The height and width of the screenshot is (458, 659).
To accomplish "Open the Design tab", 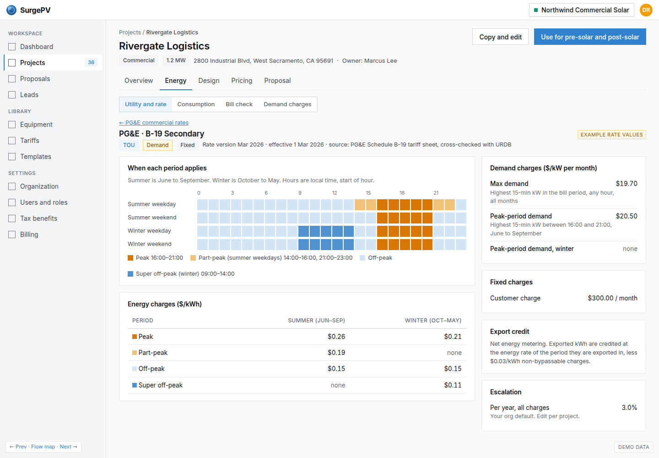I will 209,81.
